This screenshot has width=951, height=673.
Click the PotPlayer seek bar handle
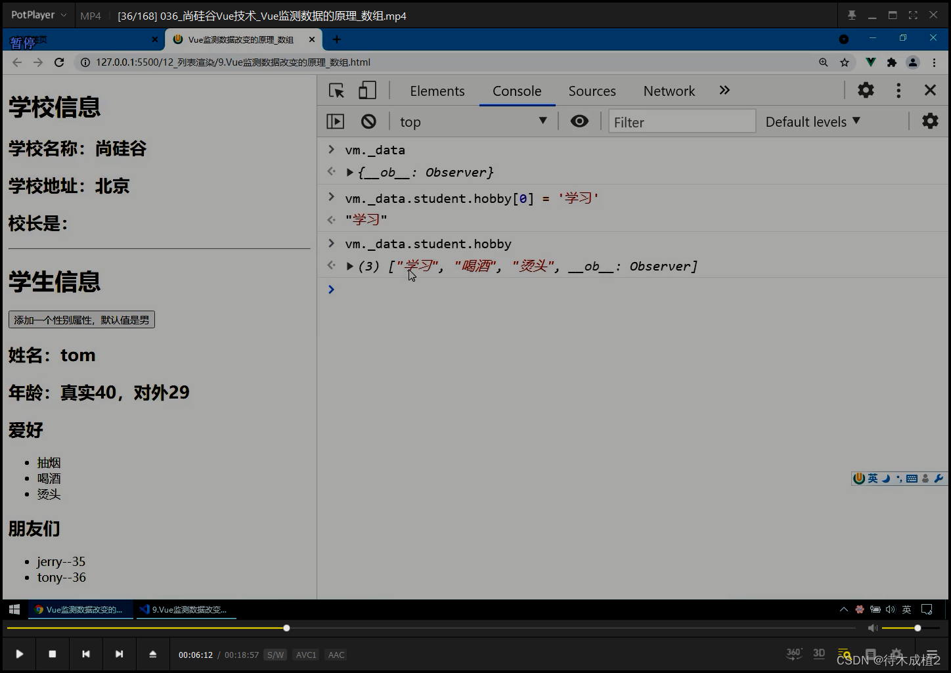click(286, 628)
